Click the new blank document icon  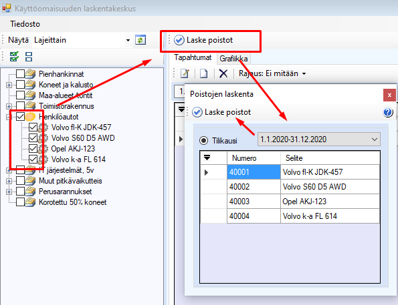pos(203,73)
